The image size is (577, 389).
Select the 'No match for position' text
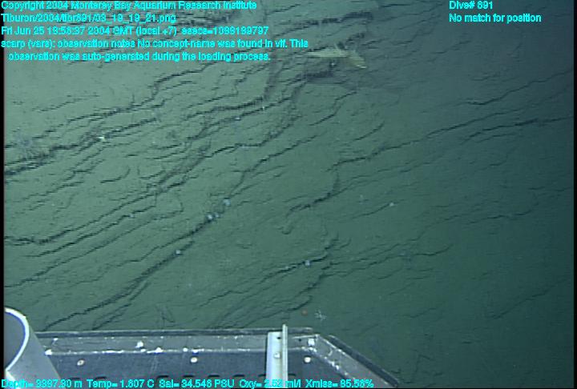(494, 18)
